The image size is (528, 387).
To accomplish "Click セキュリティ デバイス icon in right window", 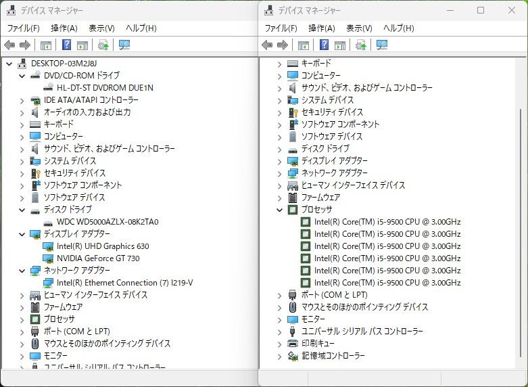I will coord(293,112).
